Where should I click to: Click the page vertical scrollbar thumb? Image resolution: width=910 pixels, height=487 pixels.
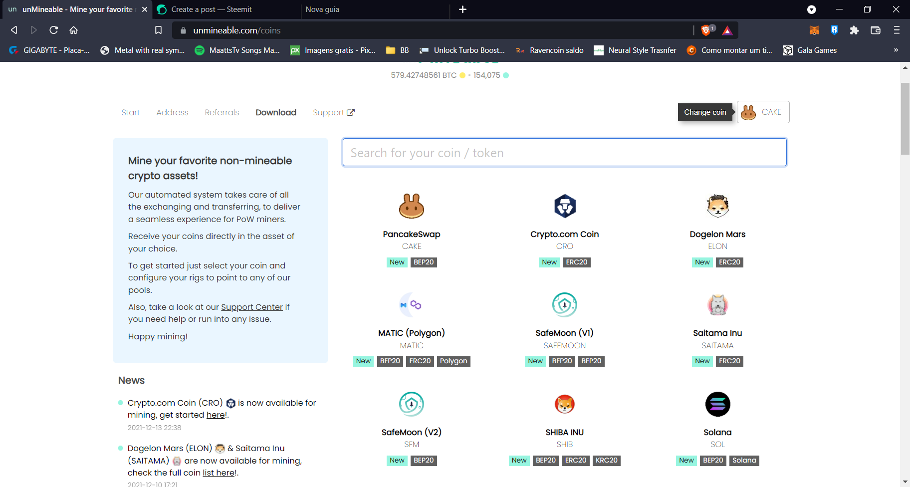click(905, 119)
